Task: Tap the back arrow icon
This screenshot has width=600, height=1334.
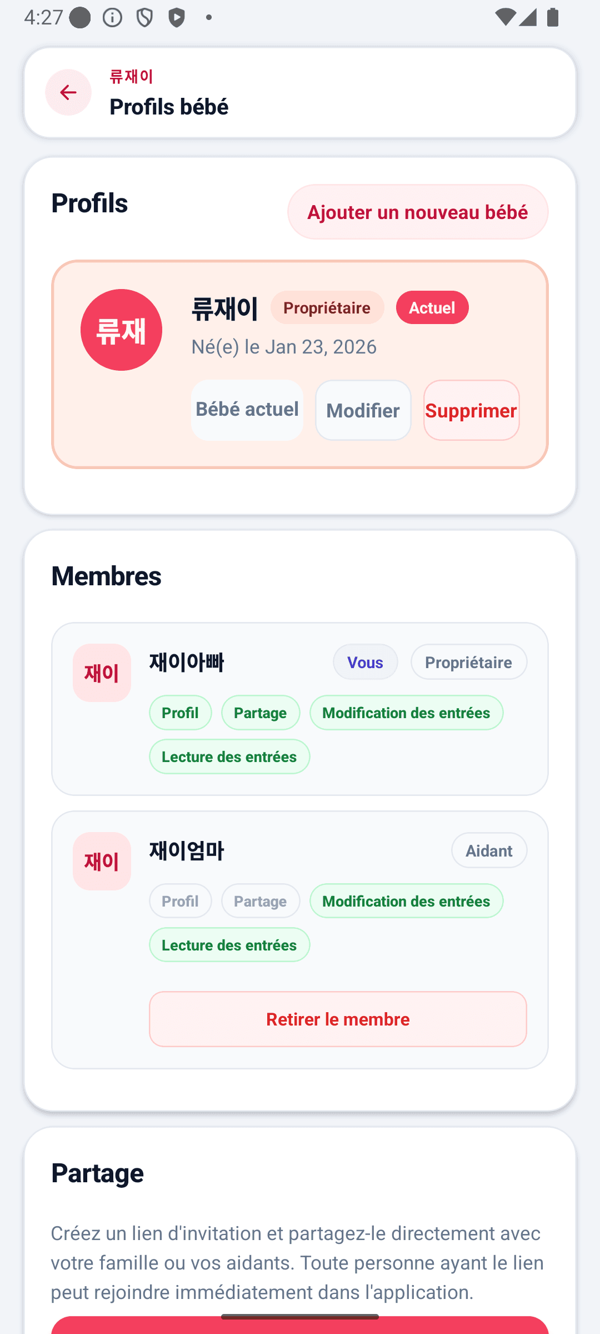Action: pyautogui.click(x=68, y=92)
